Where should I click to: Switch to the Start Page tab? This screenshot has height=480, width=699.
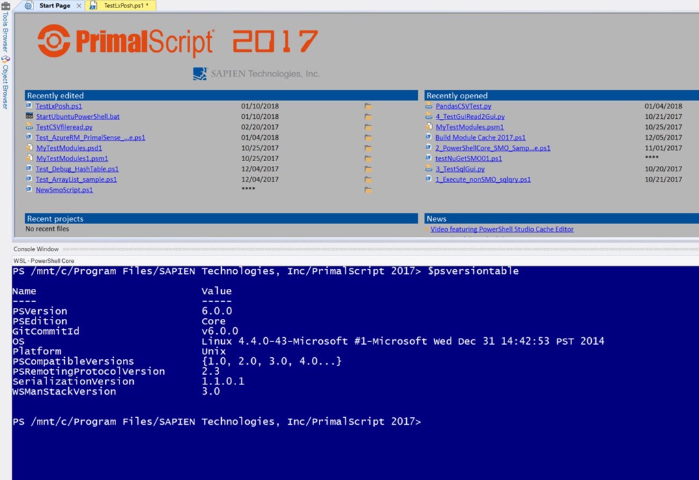pos(55,5)
